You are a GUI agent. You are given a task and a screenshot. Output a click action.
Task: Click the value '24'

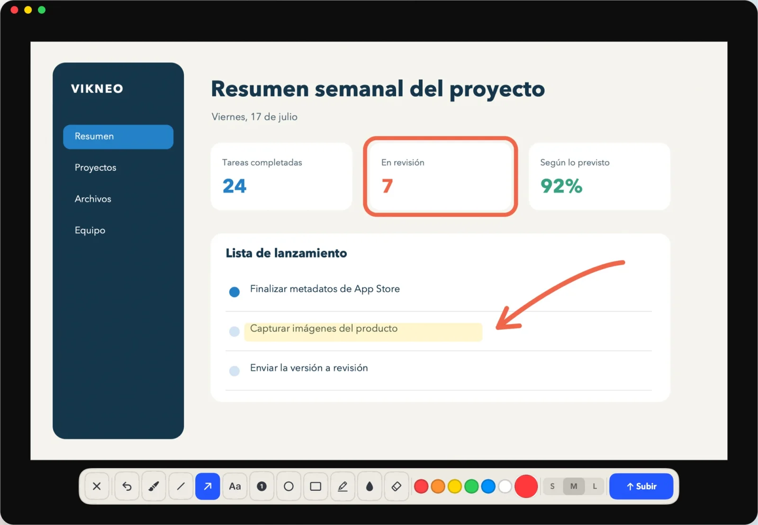pyautogui.click(x=235, y=186)
